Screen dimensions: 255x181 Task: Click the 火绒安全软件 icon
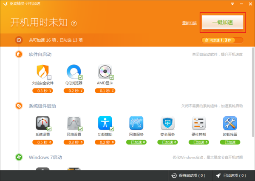pyautogui.click(x=42, y=72)
